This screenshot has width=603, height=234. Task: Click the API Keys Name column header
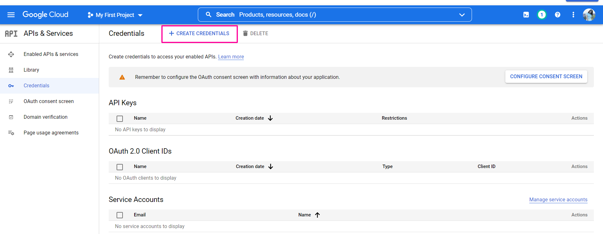(140, 118)
